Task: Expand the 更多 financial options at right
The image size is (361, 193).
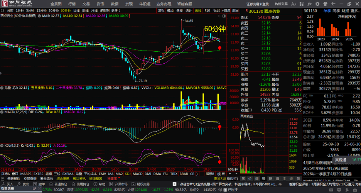Action: coord(355,11)
